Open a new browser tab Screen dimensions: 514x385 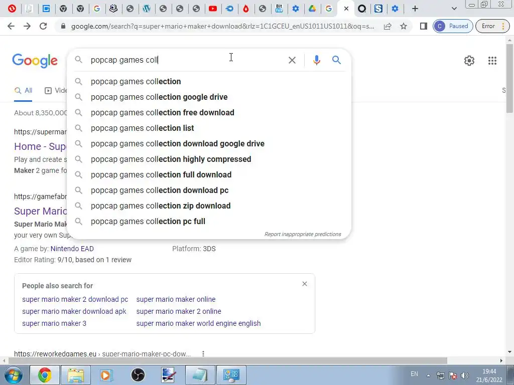[415, 9]
